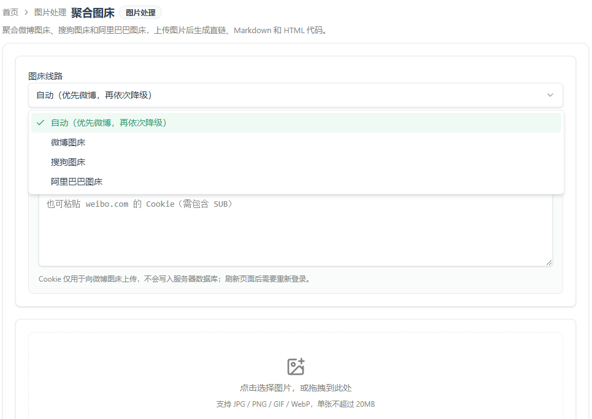The image size is (592, 419).
Task: Click the breadcrumb separator arrow after 首页
Action: click(x=26, y=12)
